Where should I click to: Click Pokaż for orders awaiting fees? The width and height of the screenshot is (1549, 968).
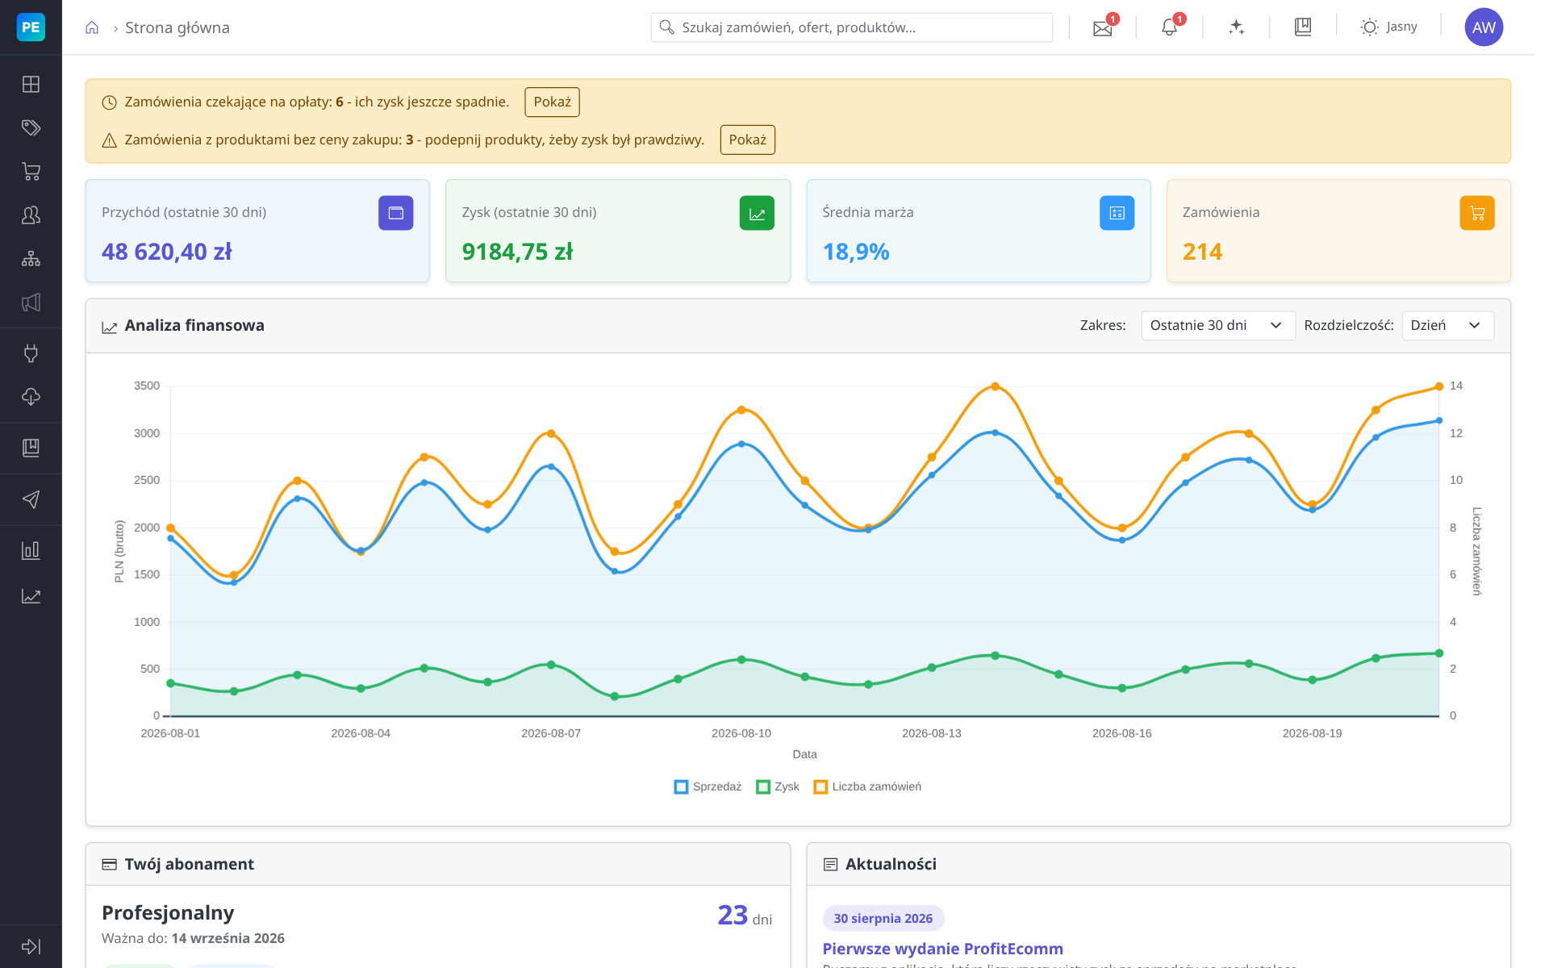[x=552, y=102]
